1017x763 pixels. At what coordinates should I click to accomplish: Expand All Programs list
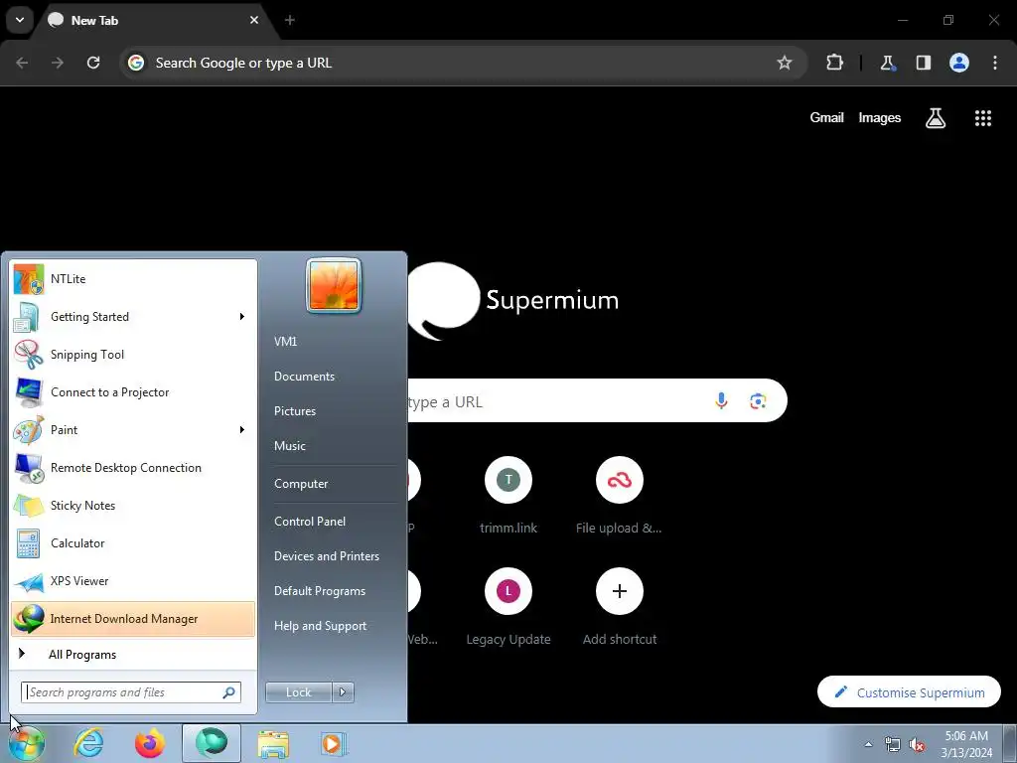(133, 654)
